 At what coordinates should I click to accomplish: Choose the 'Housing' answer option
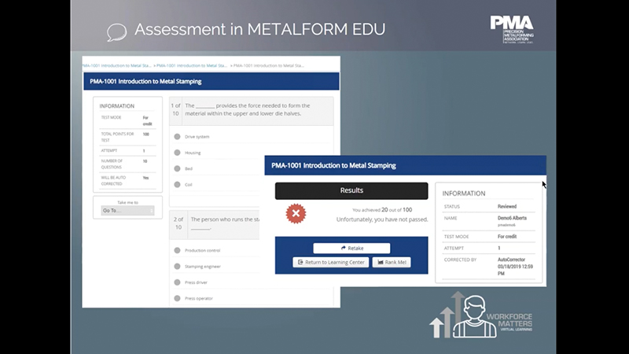click(177, 153)
